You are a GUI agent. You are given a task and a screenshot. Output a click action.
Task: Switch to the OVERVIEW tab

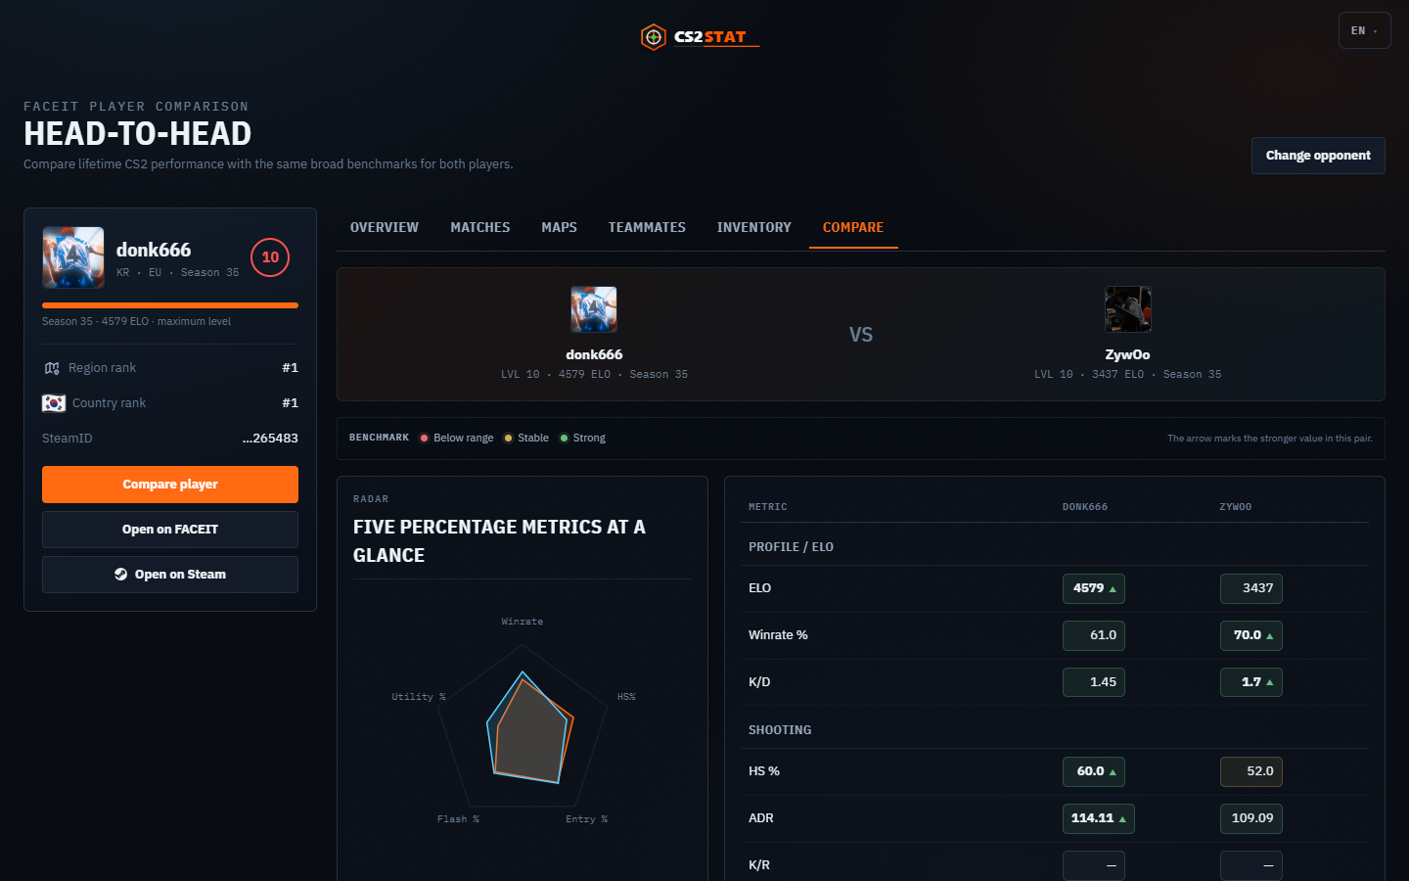coord(385,227)
